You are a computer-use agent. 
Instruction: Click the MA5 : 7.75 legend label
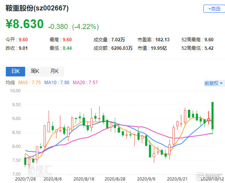(x=29, y=83)
